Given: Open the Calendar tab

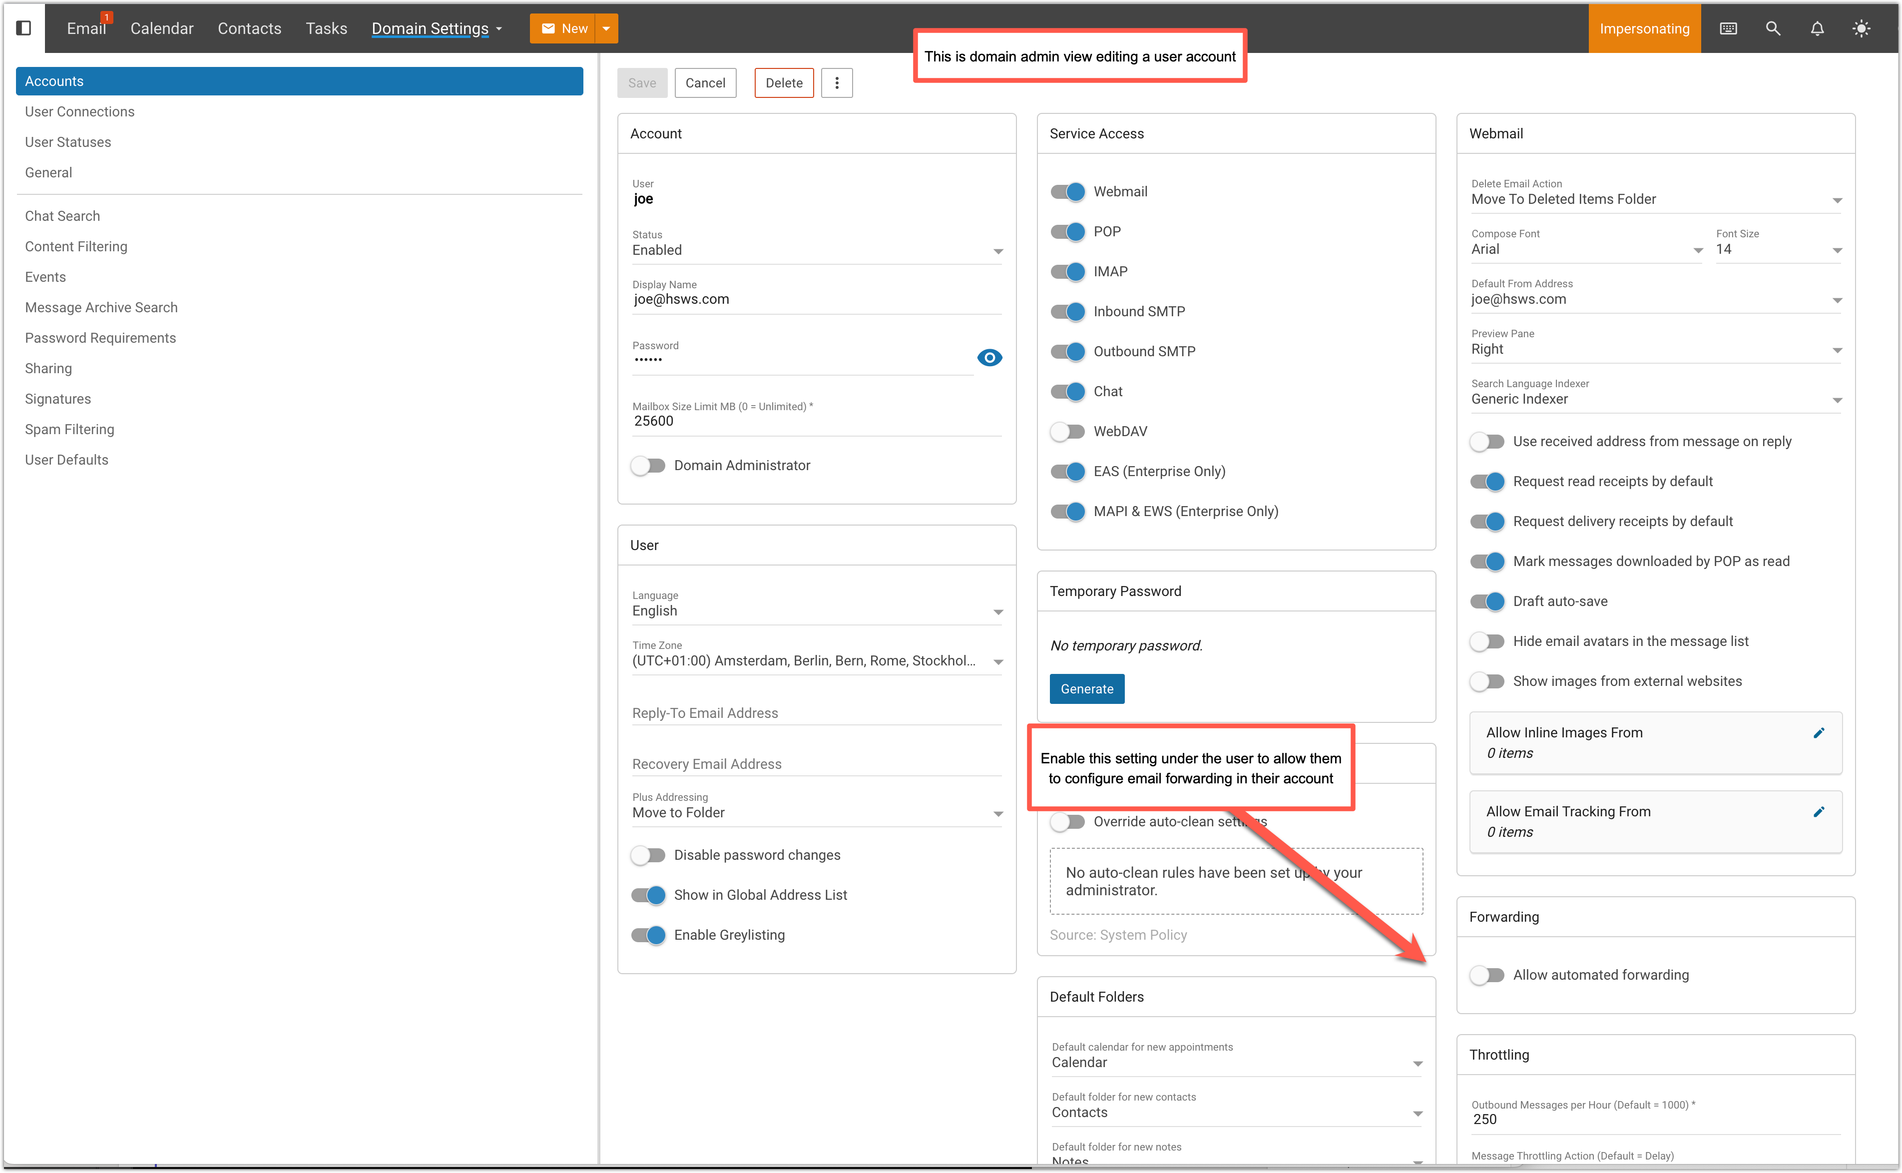Looking at the screenshot, I should [161, 28].
